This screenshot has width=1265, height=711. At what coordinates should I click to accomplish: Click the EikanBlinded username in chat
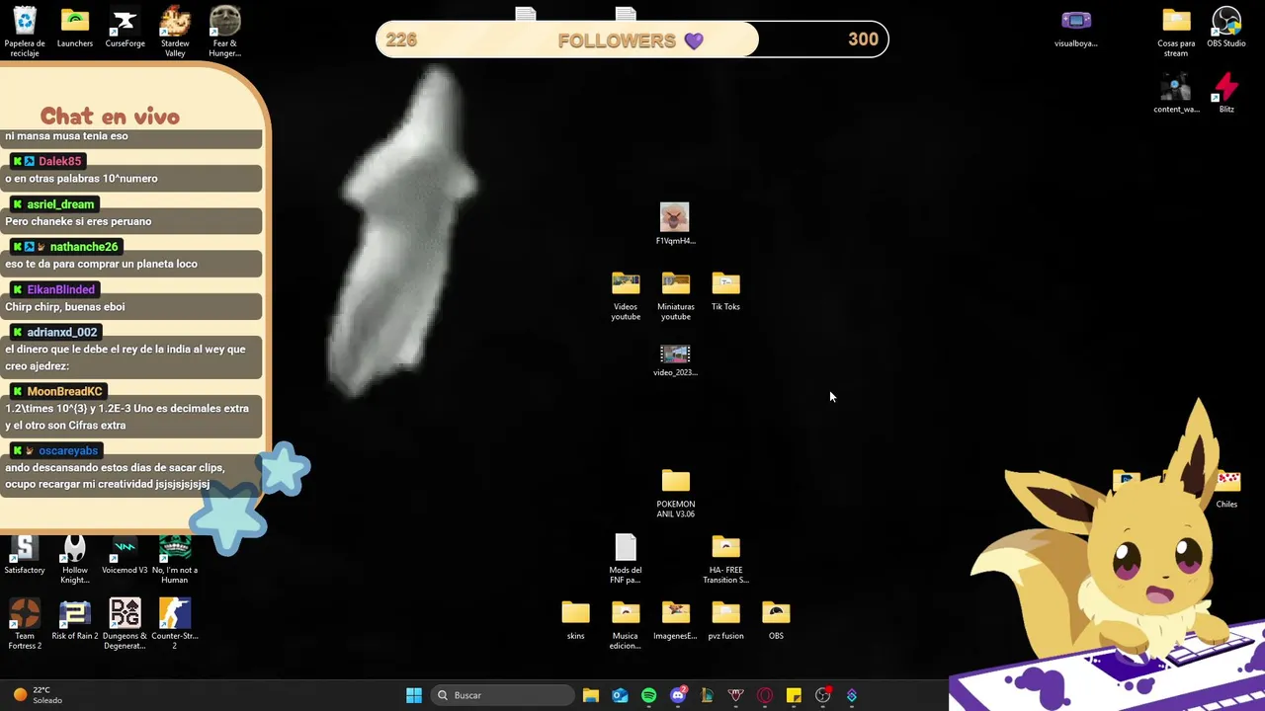pyautogui.click(x=61, y=289)
